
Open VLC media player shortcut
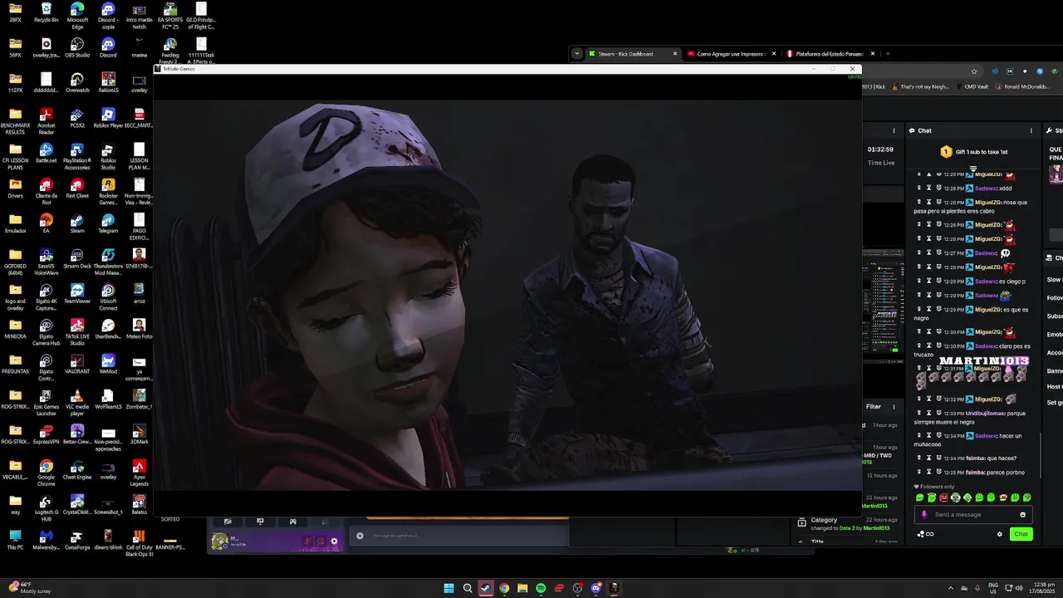pyautogui.click(x=77, y=402)
